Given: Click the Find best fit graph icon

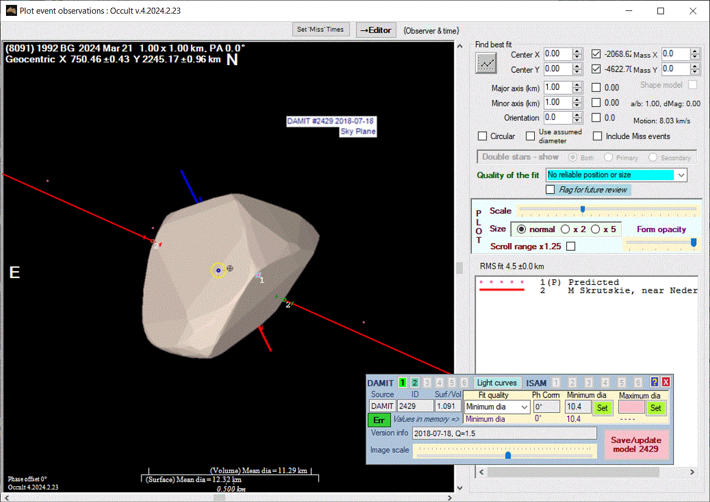Looking at the screenshot, I should (x=486, y=63).
